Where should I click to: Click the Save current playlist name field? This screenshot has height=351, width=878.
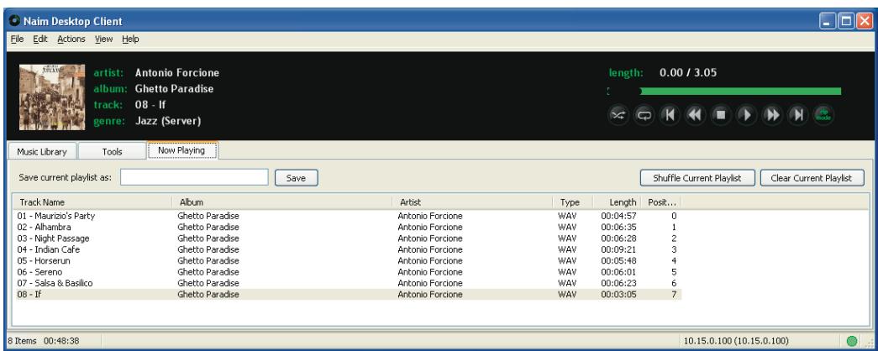[194, 177]
